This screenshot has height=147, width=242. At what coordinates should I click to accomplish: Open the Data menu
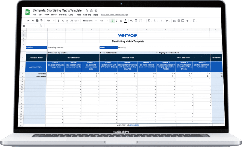[71, 15]
